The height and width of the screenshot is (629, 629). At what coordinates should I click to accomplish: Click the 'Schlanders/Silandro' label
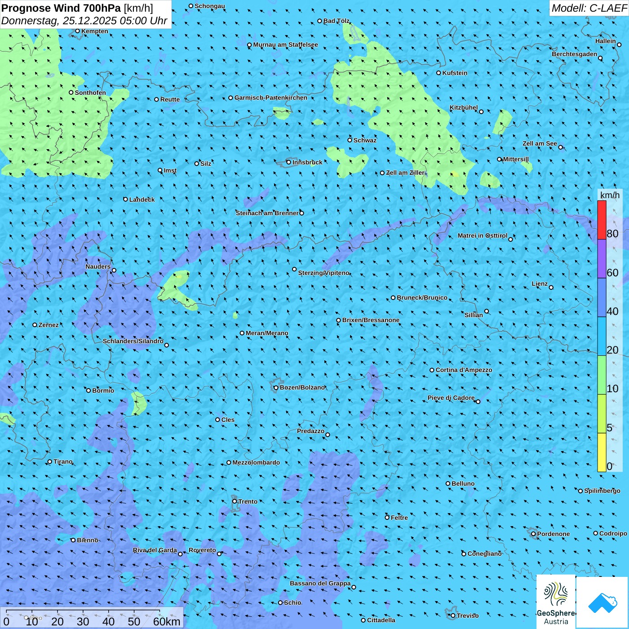(x=133, y=341)
